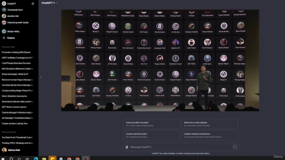Click the Explore grid icon
Viewport: 285px width, 160px height.
4,38
